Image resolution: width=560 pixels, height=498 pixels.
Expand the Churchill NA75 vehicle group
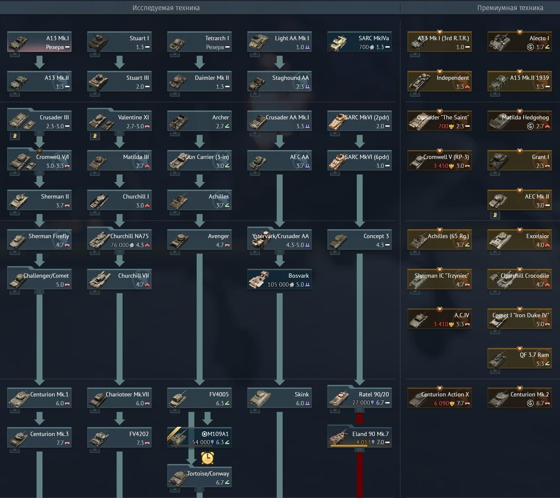pyautogui.click(x=119, y=252)
